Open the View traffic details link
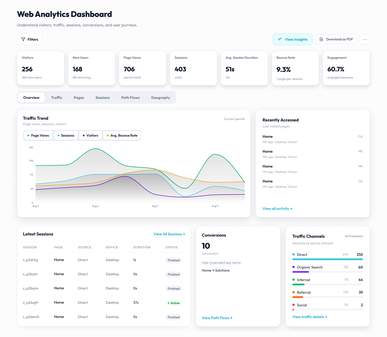The width and height of the screenshot is (387, 337). coord(310,317)
